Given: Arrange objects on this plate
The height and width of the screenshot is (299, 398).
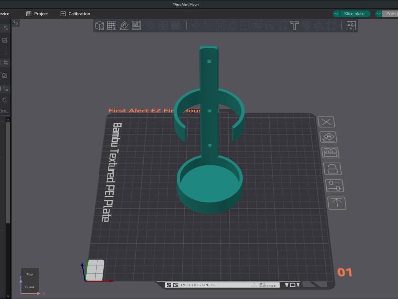Looking at the screenshot, I should [x=330, y=152].
